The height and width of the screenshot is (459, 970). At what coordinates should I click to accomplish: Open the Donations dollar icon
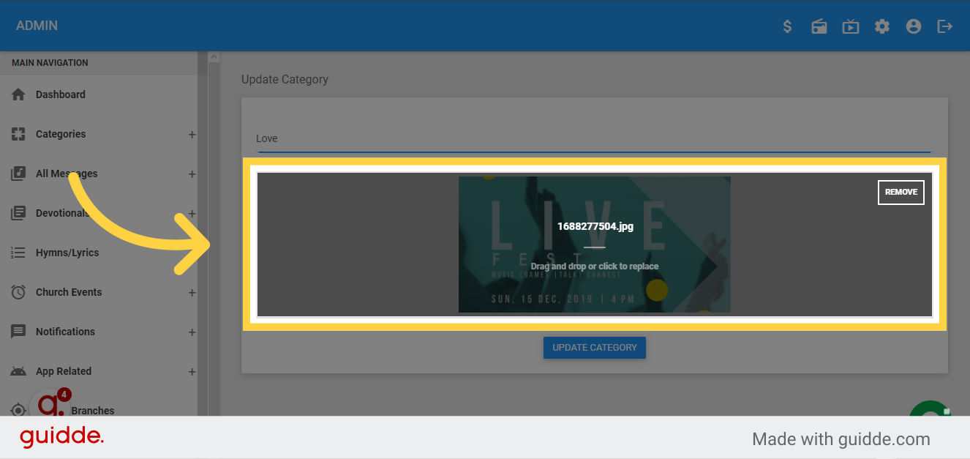pos(787,26)
